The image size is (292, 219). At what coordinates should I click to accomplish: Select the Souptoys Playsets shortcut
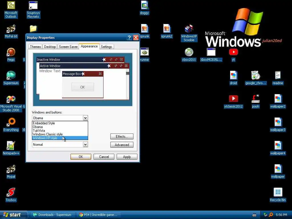33,10
